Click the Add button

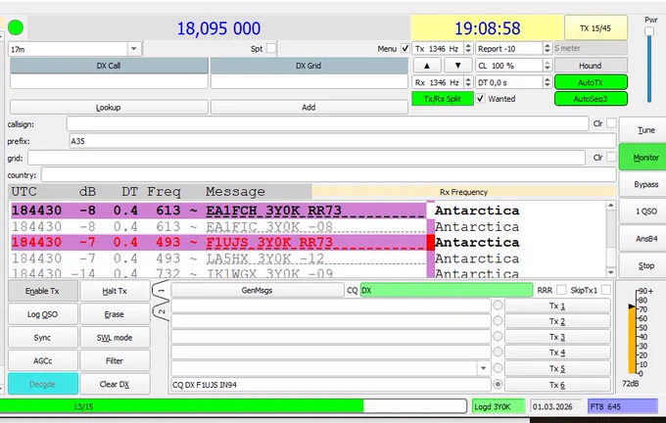[309, 107]
